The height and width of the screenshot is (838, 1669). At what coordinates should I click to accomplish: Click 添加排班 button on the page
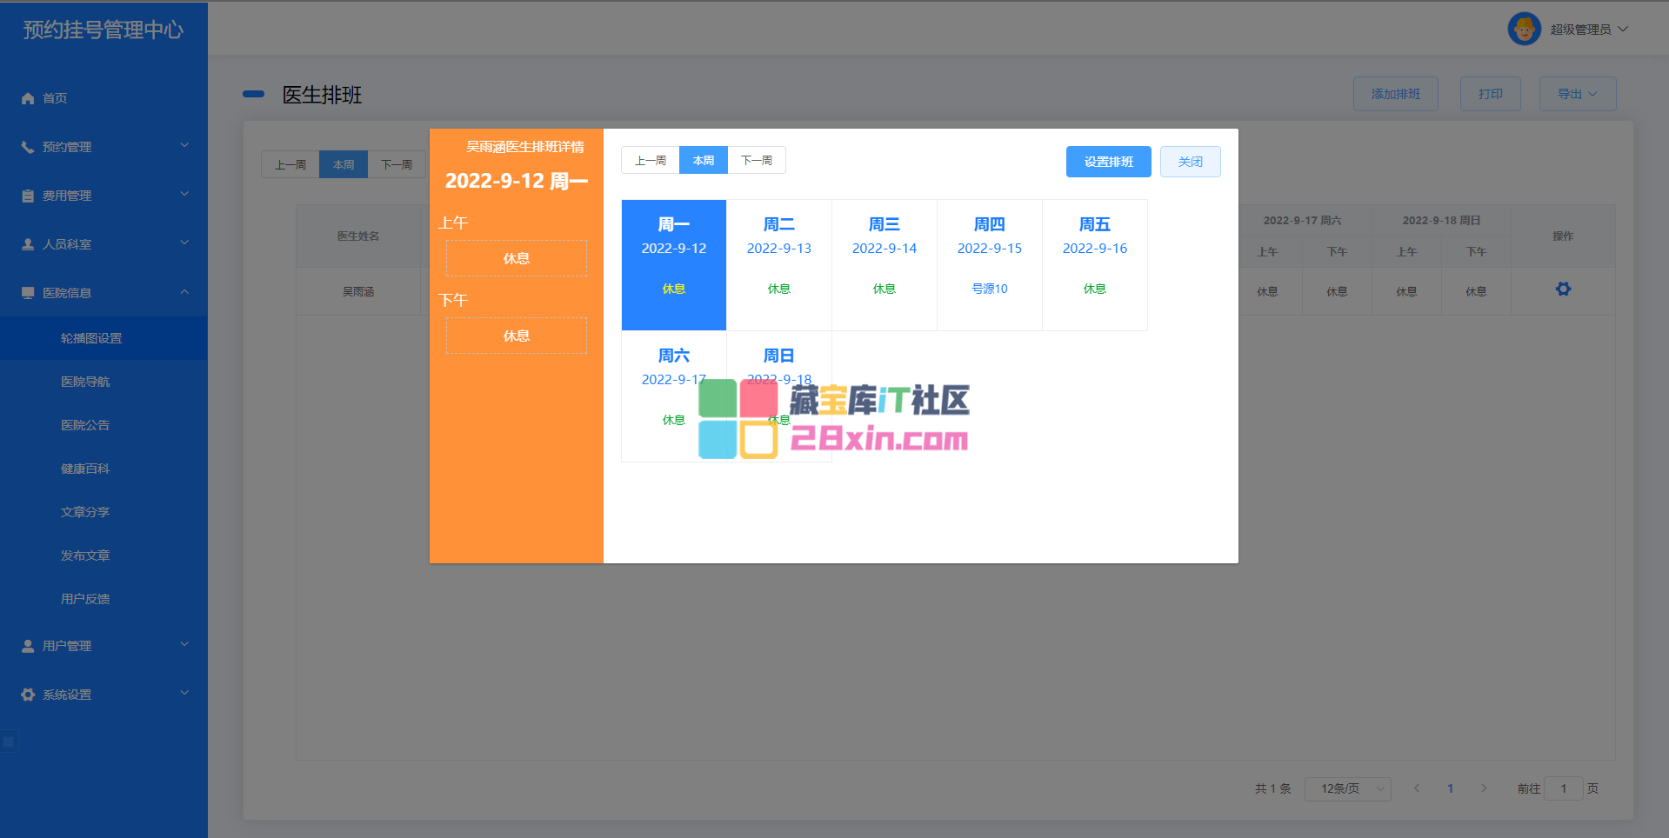[1395, 94]
